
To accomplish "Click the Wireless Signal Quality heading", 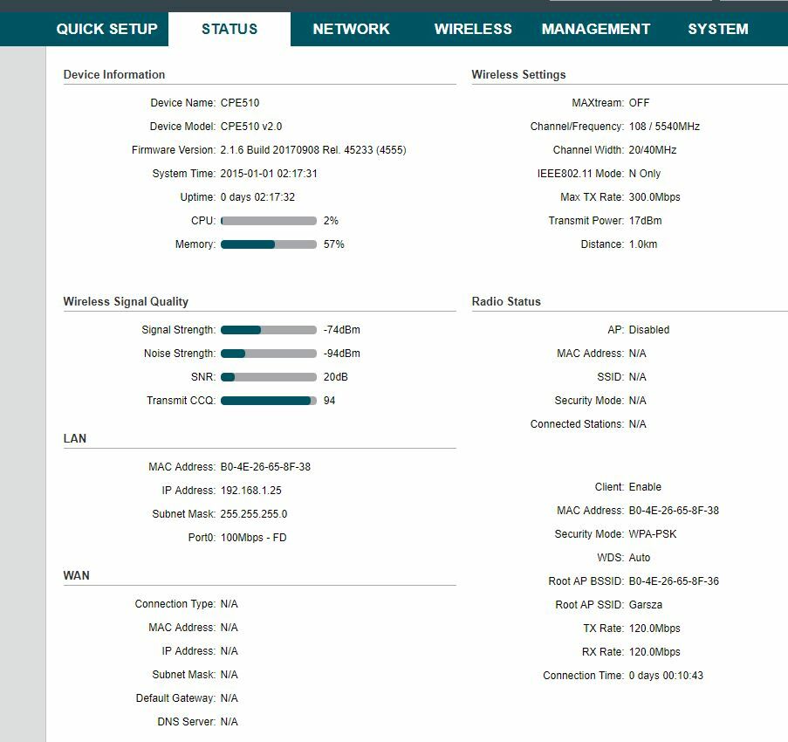I will [x=126, y=302].
